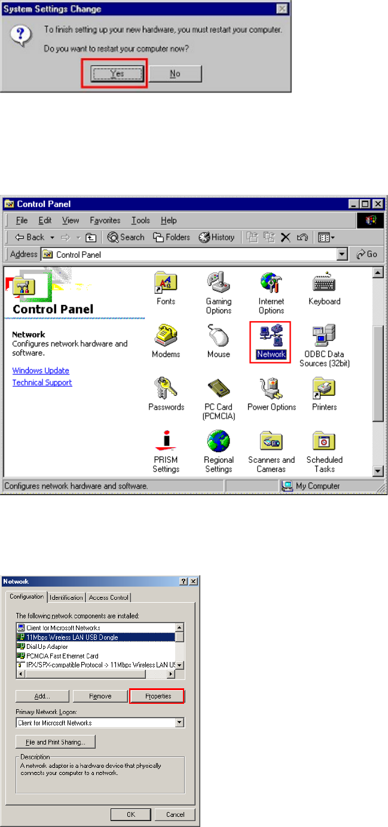Expand the Back button history arrow

coord(52,237)
